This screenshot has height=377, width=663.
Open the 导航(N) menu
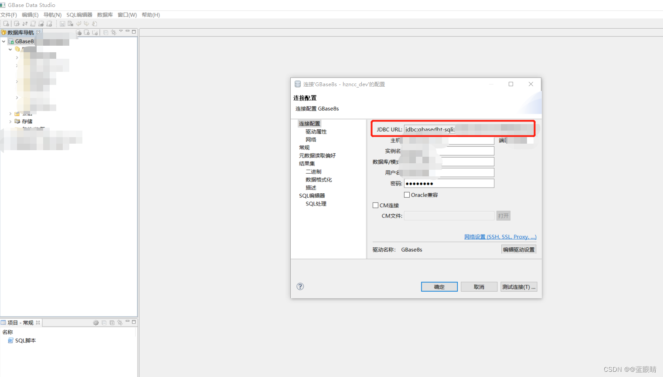click(x=52, y=15)
